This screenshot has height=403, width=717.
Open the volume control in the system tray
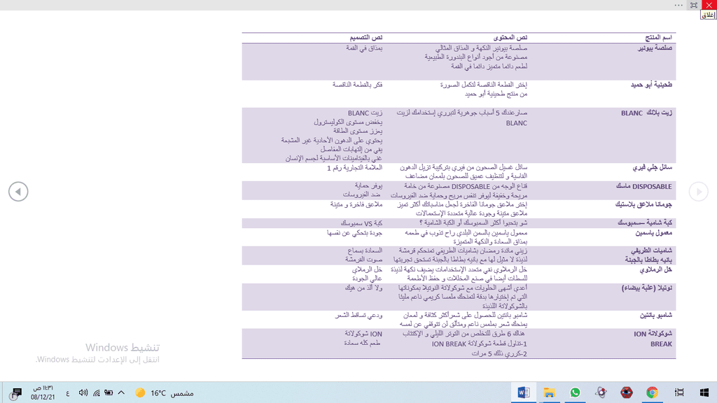(x=83, y=393)
